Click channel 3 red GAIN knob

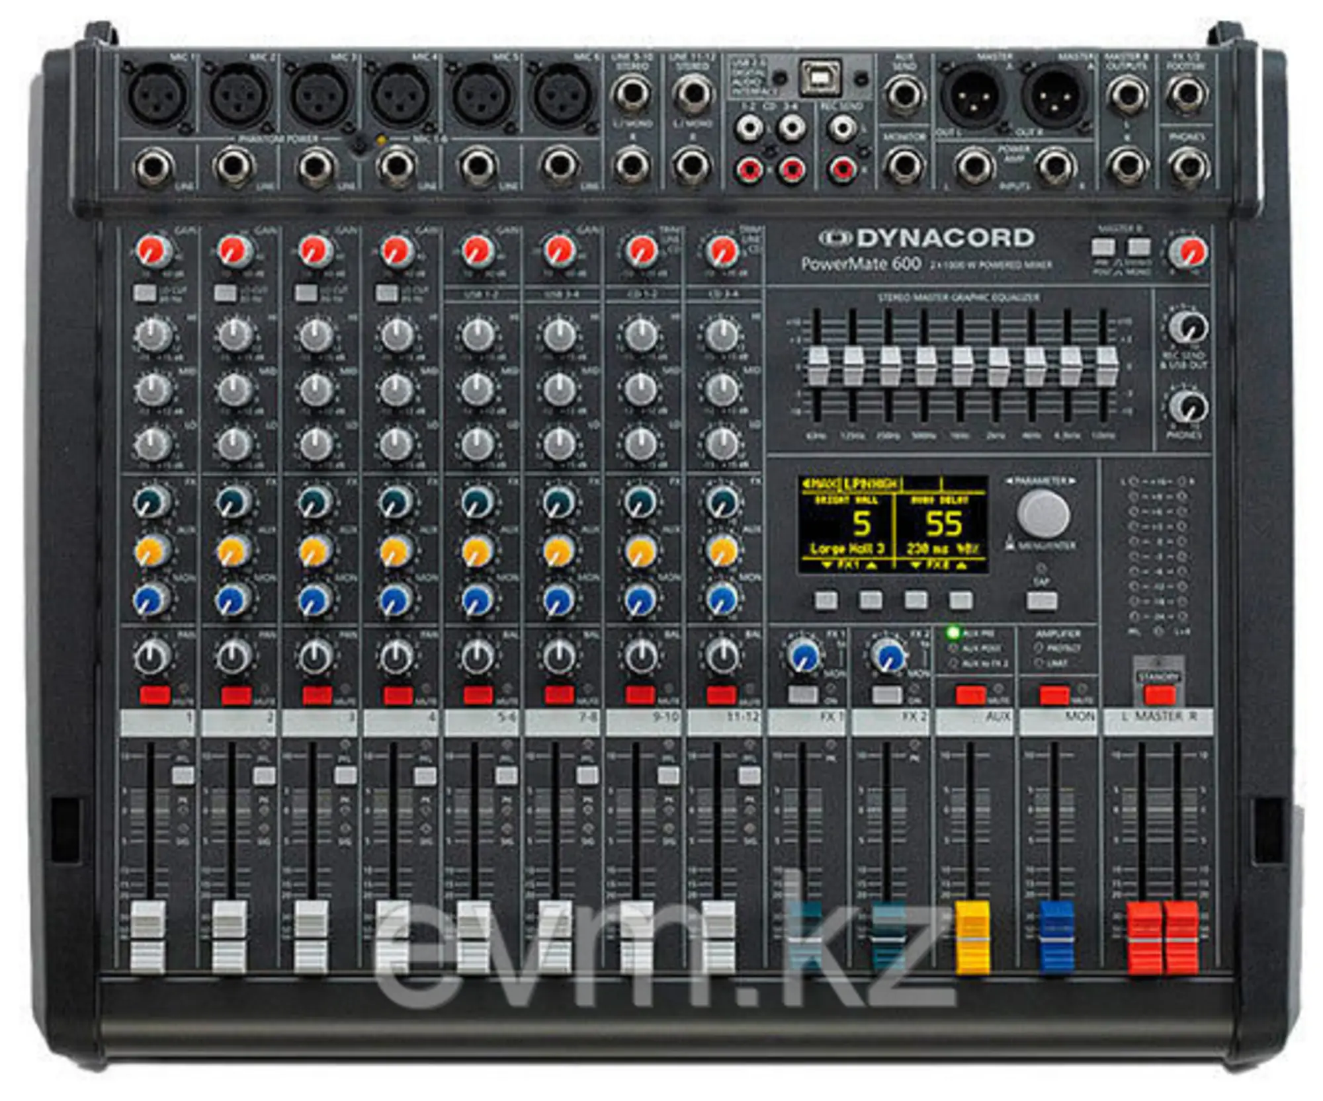coord(316,252)
